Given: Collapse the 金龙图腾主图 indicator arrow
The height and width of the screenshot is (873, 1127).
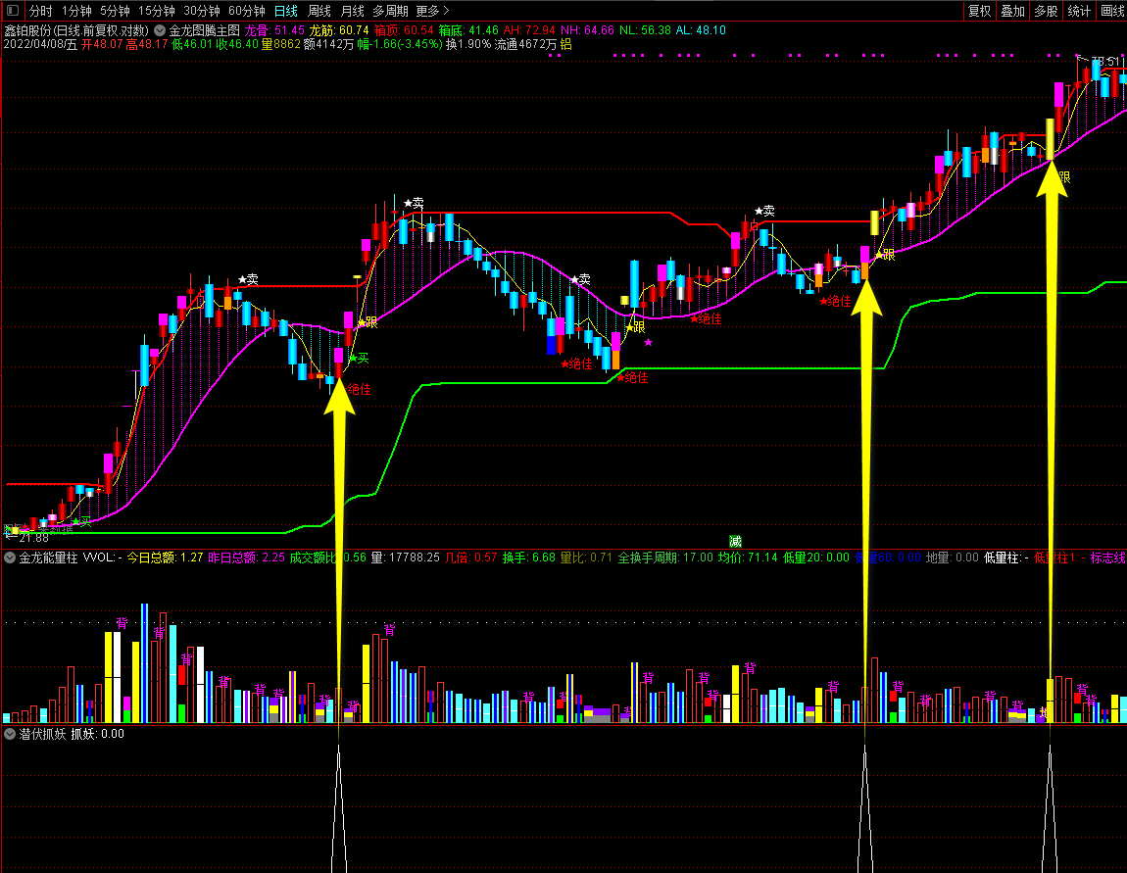Looking at the screenshot, I should pos(160,30).
